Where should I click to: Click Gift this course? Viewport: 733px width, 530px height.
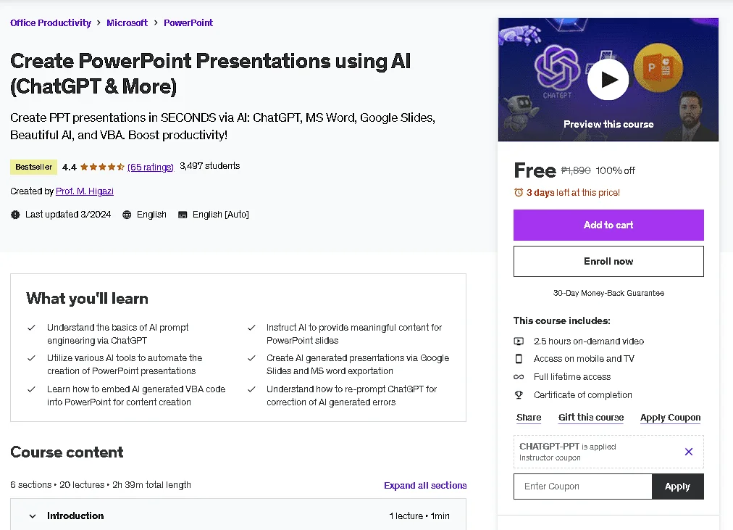591,418
